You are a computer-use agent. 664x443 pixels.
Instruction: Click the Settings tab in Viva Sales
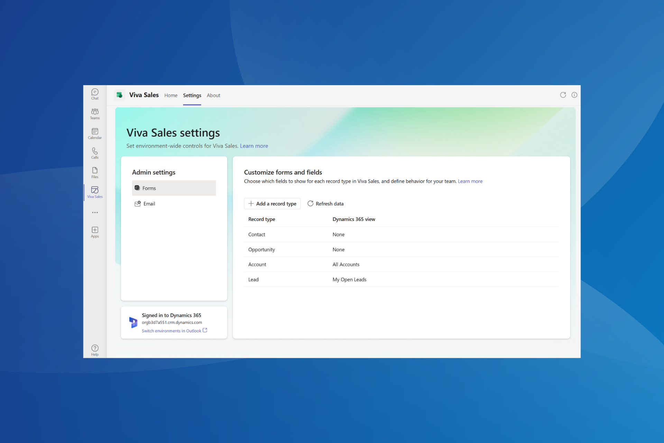tap(192, 95)
